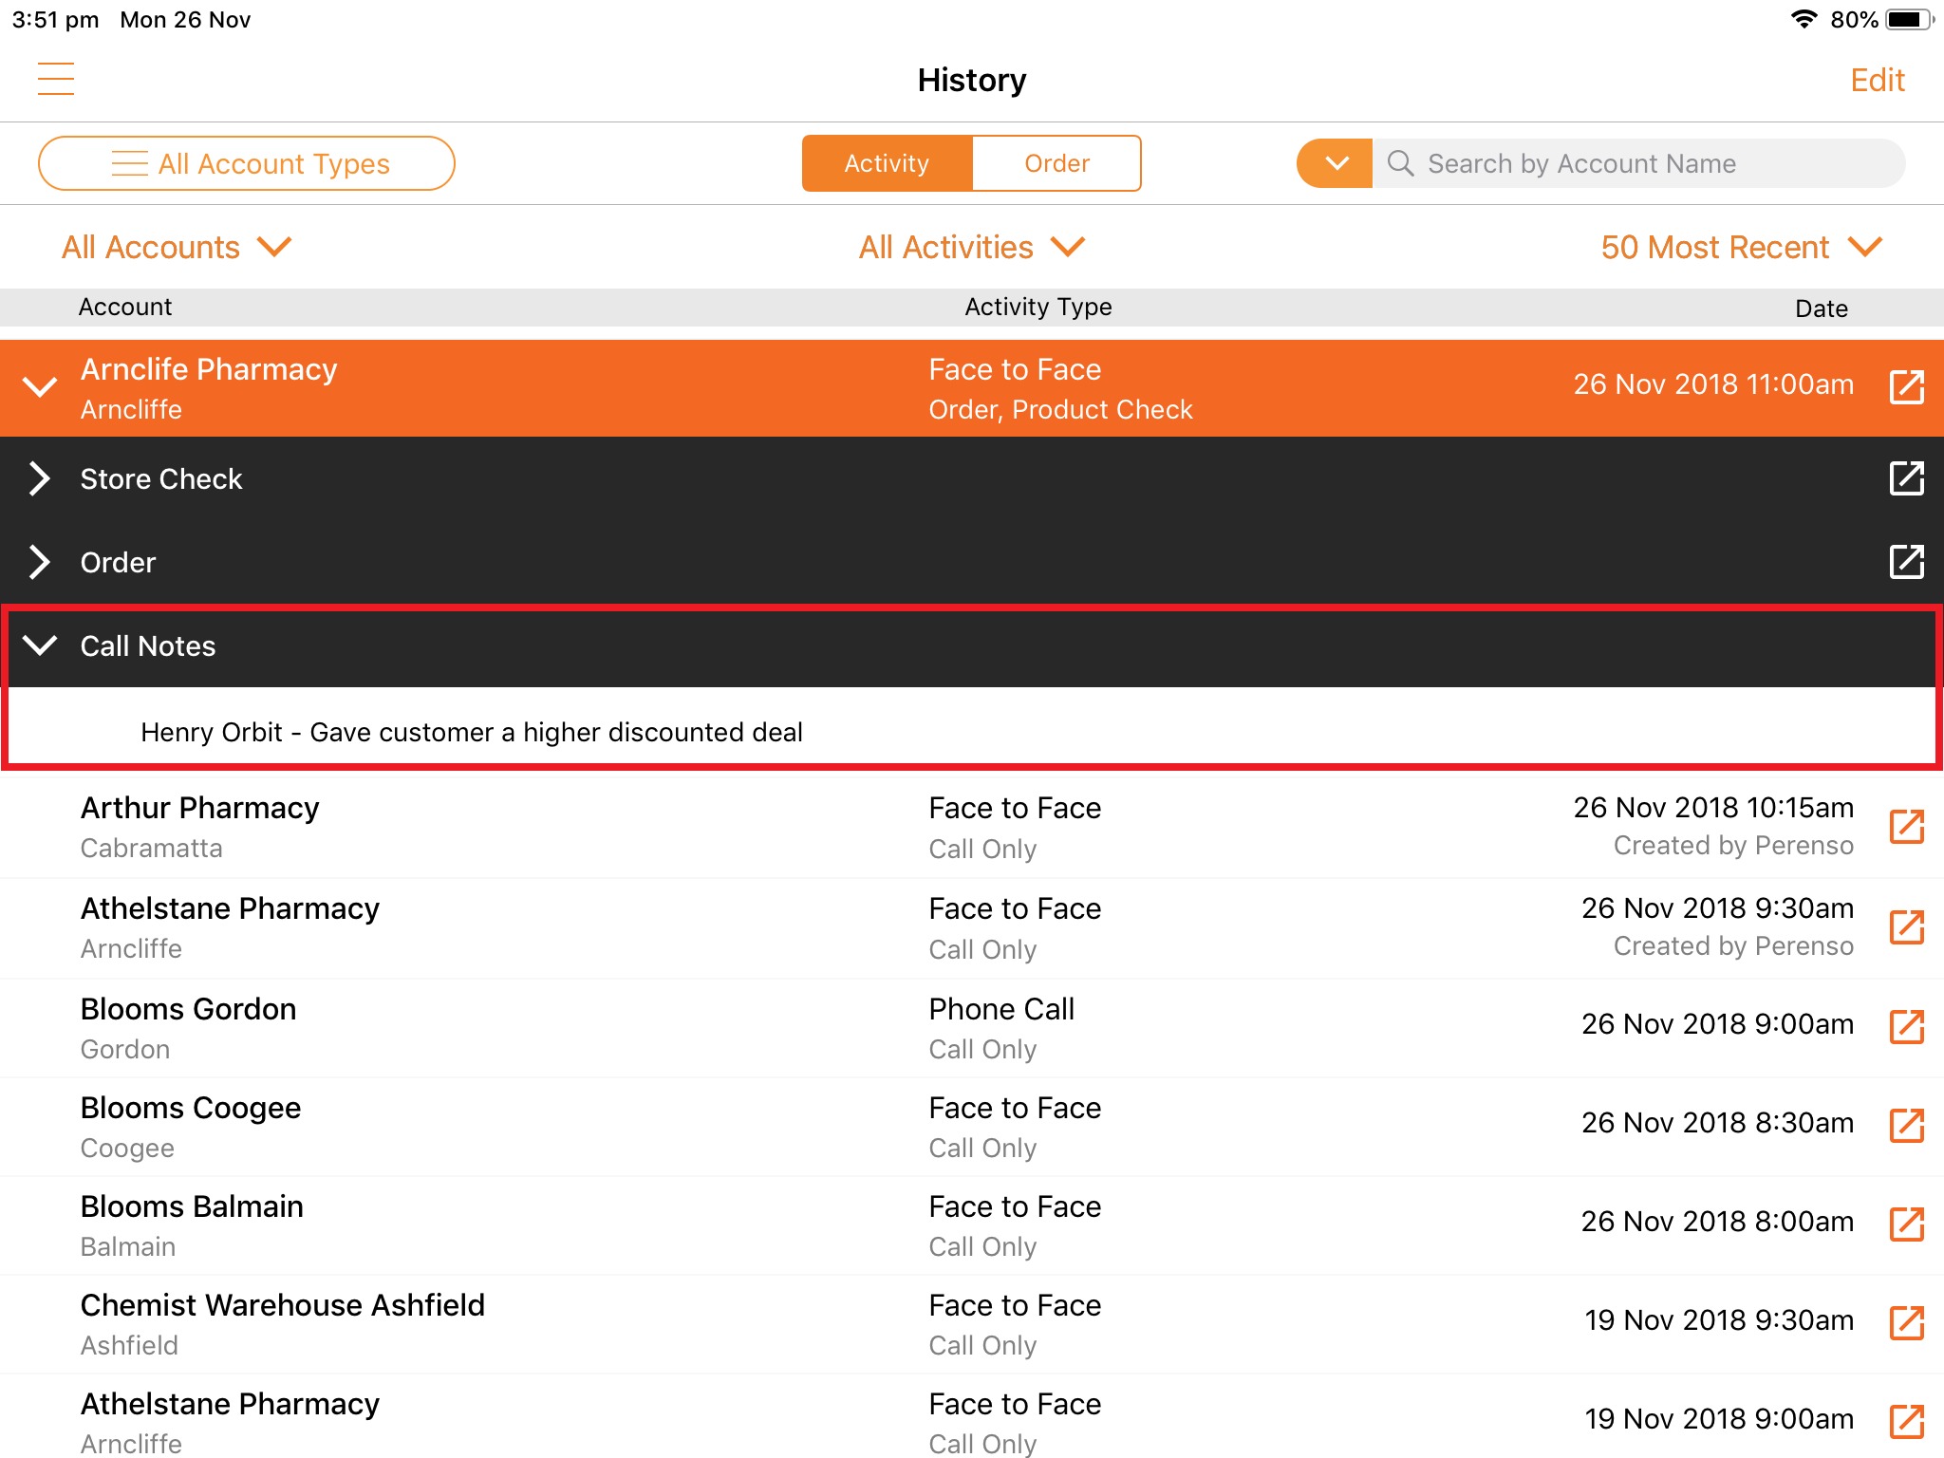Switch to the Order segment
The image size is (1944, 1458).
coord(1056,163)
